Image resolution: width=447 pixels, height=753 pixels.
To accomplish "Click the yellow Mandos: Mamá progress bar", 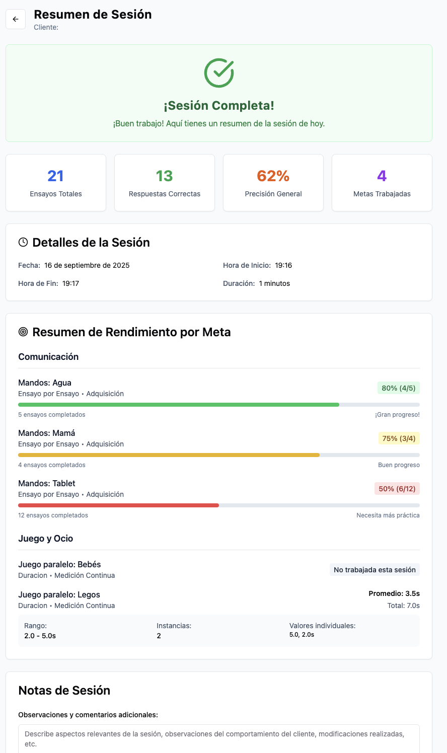I will pyautogui.click(x=169, y=455).
